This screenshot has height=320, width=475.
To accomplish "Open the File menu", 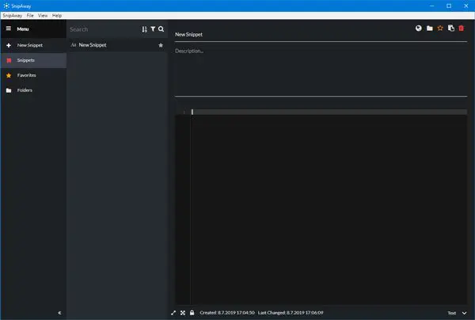I will tap(30, 16).
